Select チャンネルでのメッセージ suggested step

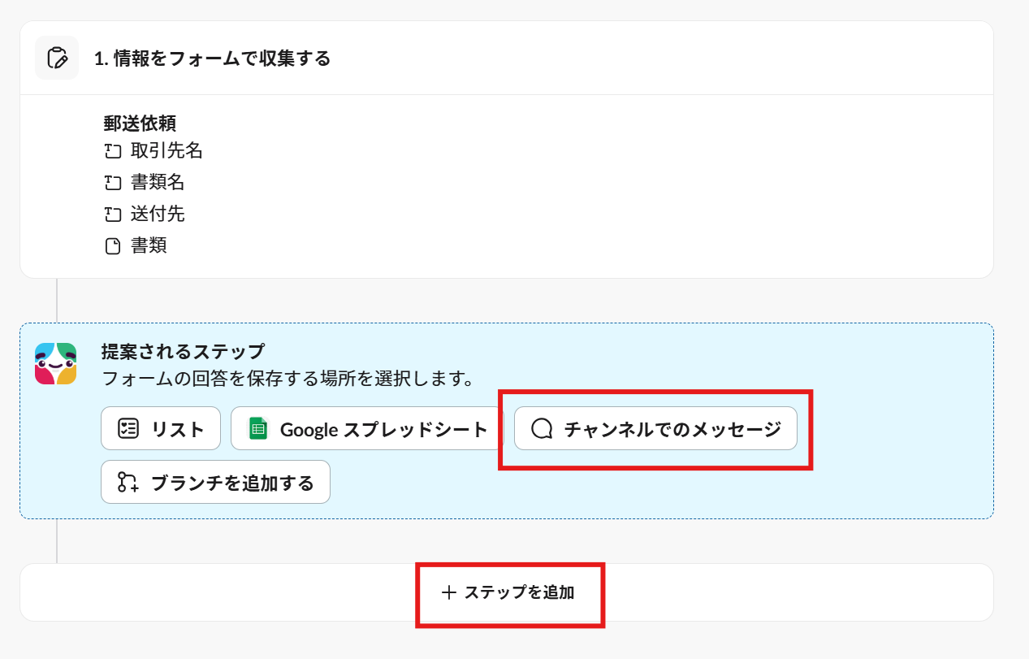point(655,428)
